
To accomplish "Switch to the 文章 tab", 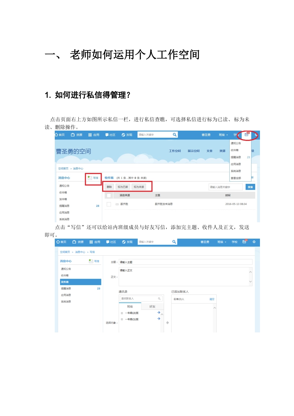I will click(x=210, y=151).
